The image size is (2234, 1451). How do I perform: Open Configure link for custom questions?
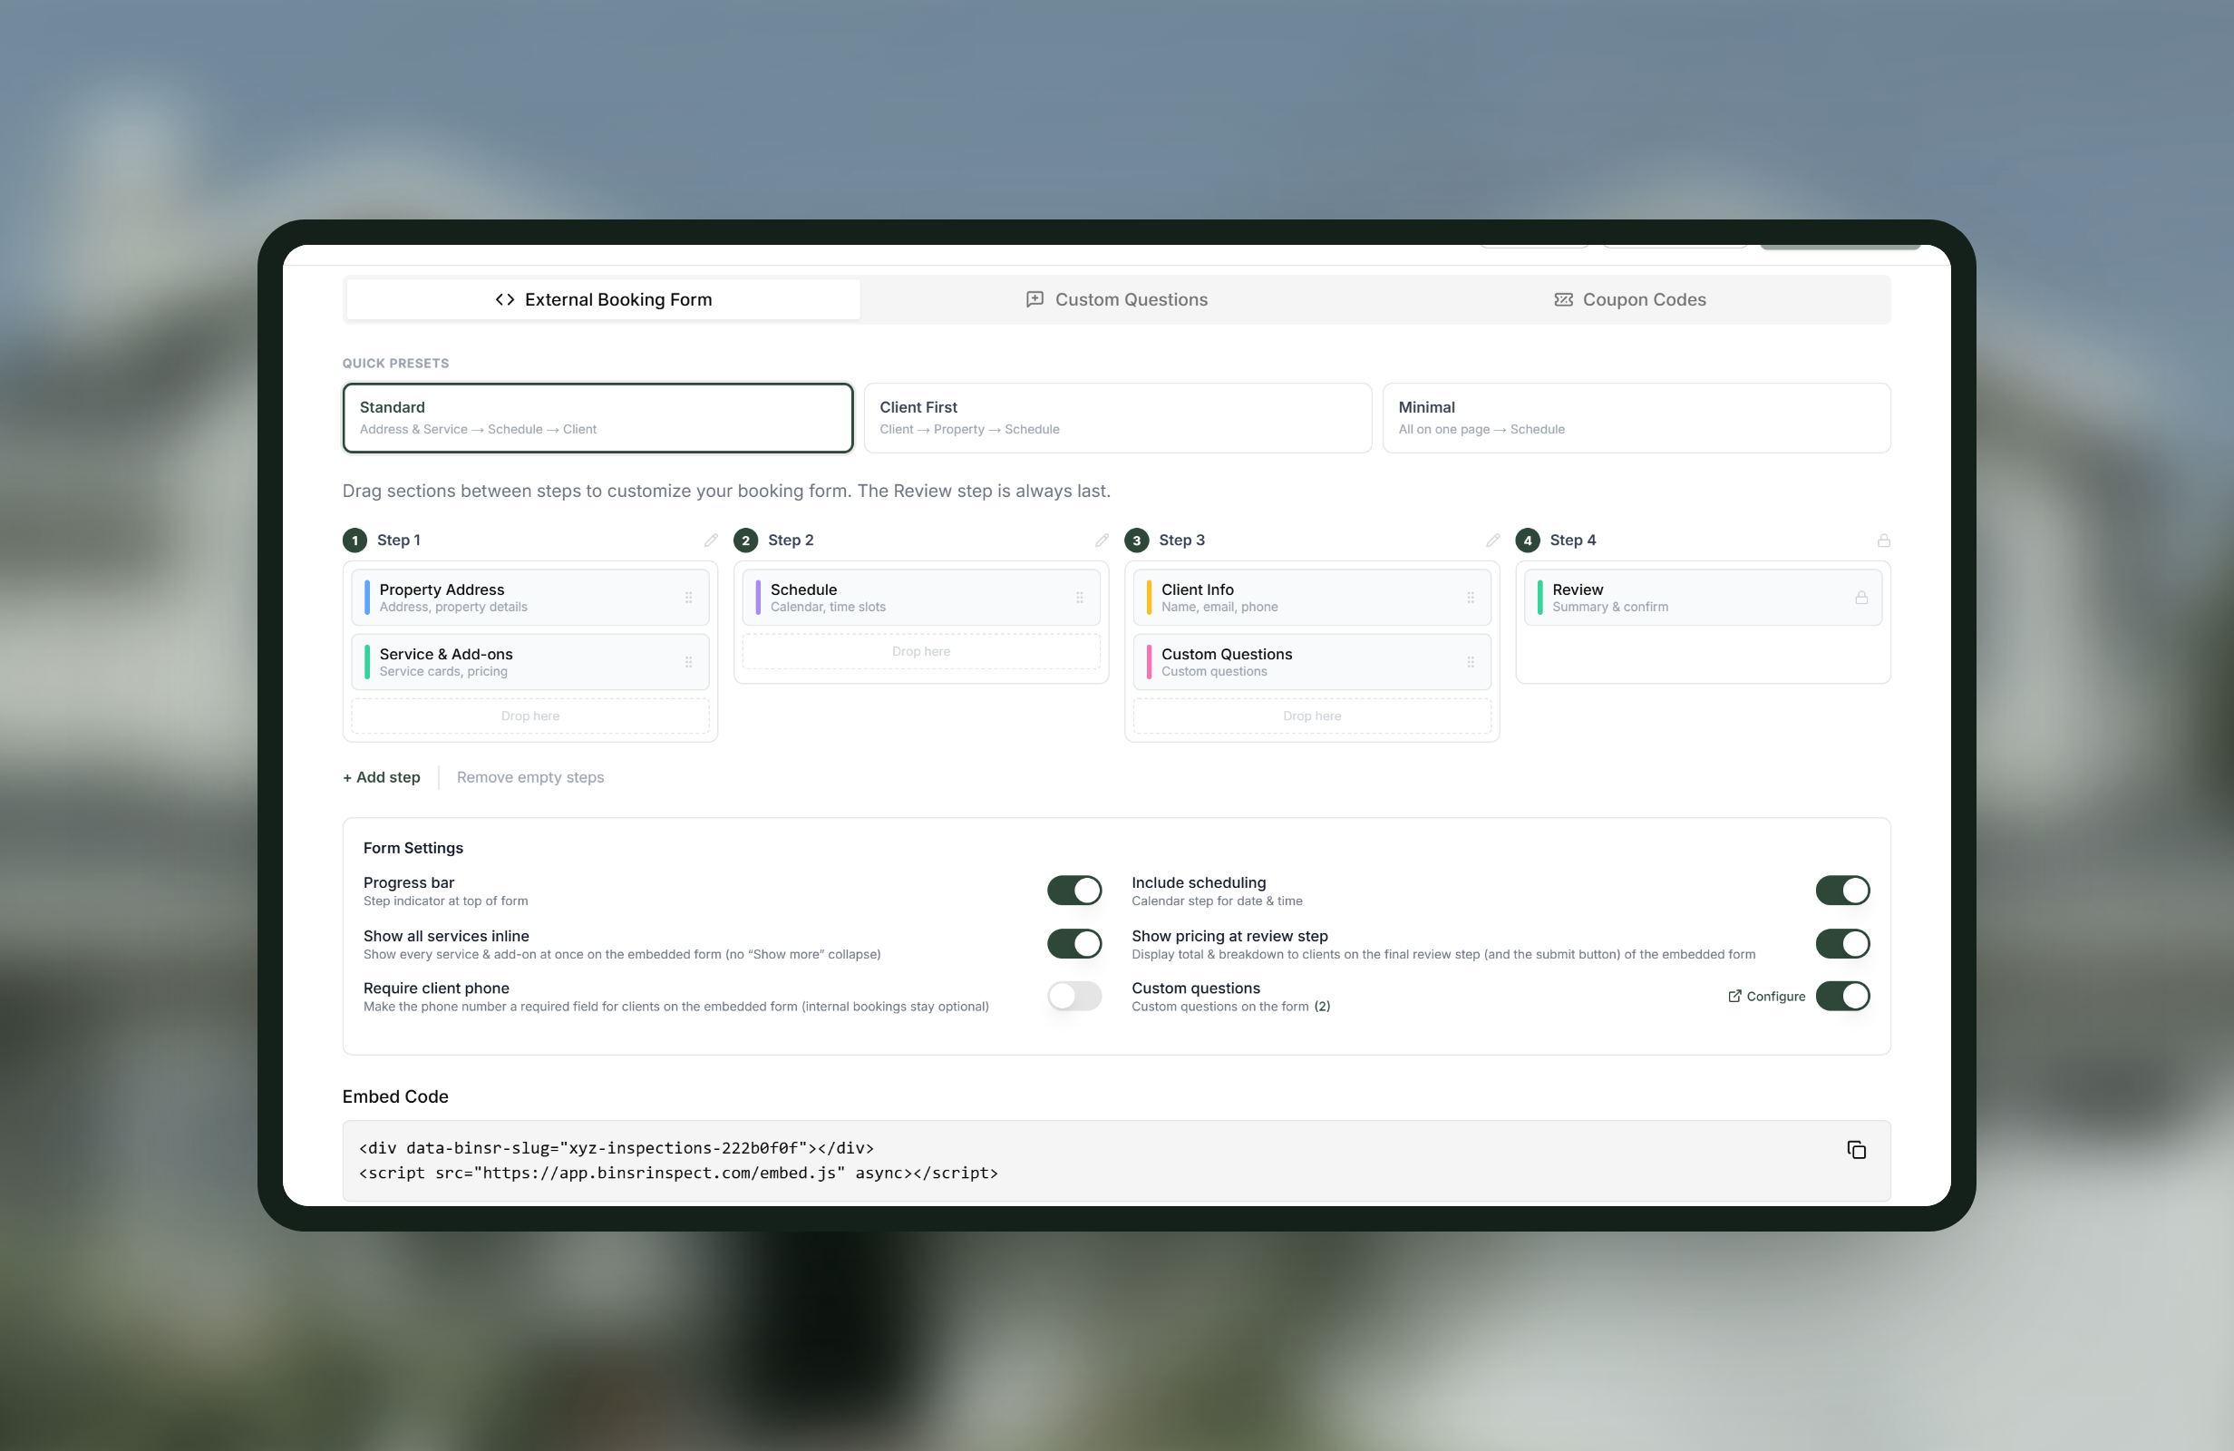(1765, 997)
